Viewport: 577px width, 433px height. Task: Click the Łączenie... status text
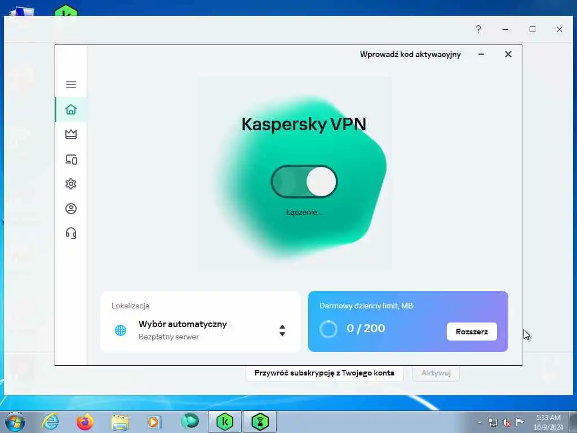coord(304,212)
